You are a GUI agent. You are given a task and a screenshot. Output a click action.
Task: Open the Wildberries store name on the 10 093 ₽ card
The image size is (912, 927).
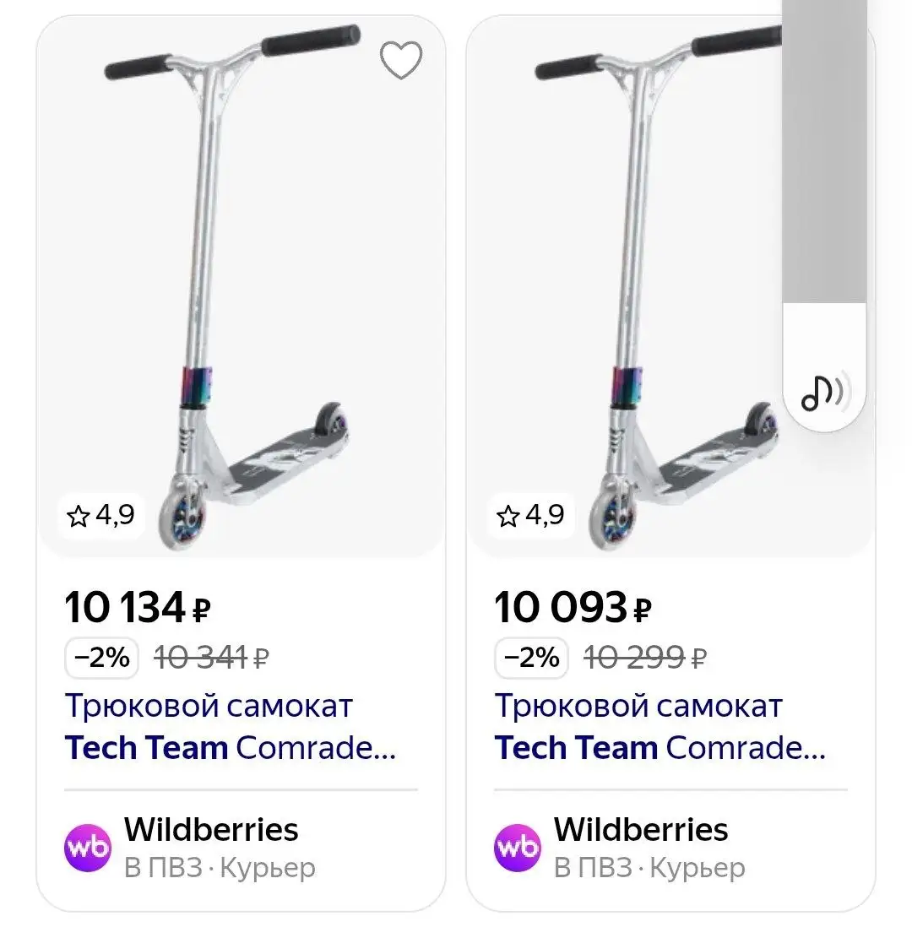[x=641, y=830]
